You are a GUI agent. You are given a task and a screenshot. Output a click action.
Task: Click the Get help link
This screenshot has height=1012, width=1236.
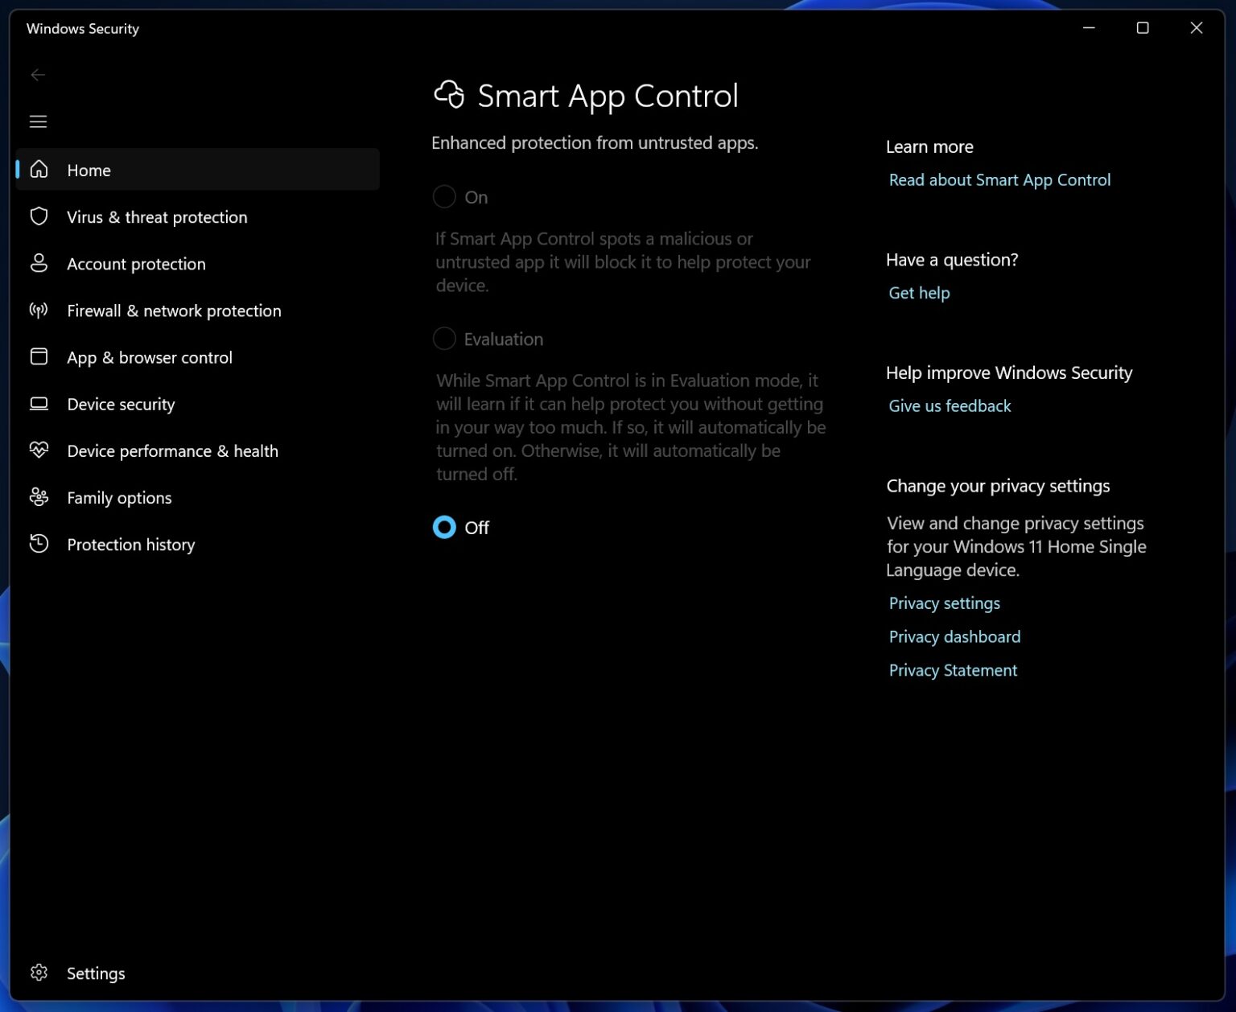(919, 293)
